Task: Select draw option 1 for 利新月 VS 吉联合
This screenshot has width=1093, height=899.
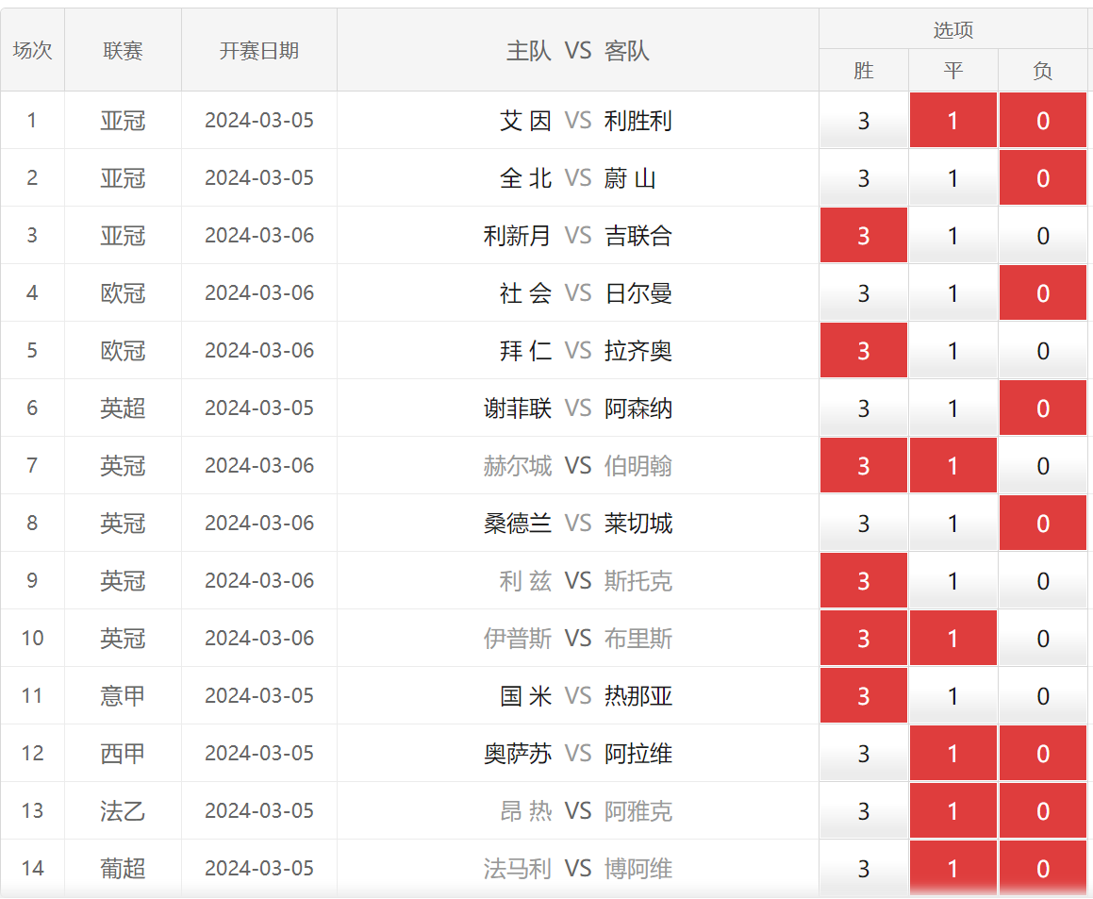Action: tap(952, 235)
